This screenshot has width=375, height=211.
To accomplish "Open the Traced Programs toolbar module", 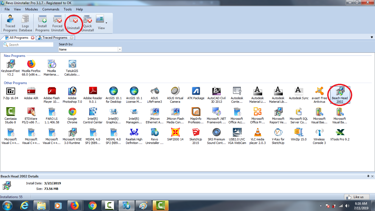I will click(x=10, y=23).
